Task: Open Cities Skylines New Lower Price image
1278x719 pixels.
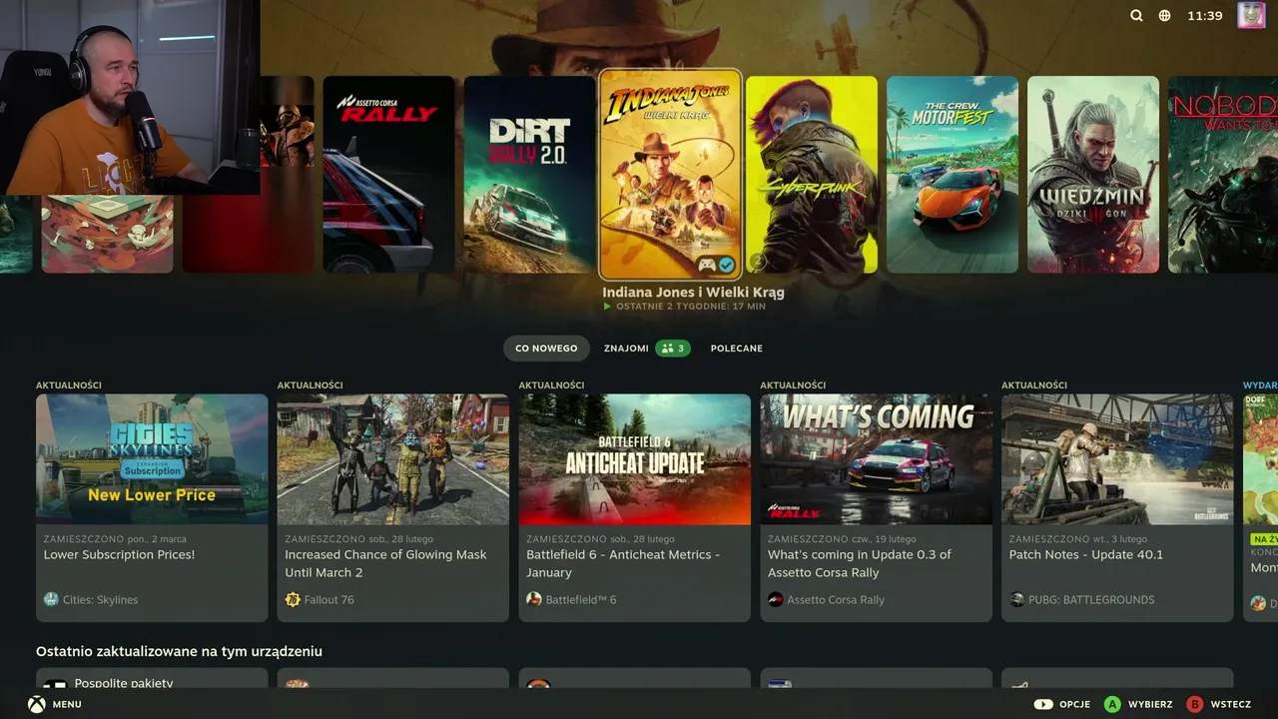Action: point(152,459)
